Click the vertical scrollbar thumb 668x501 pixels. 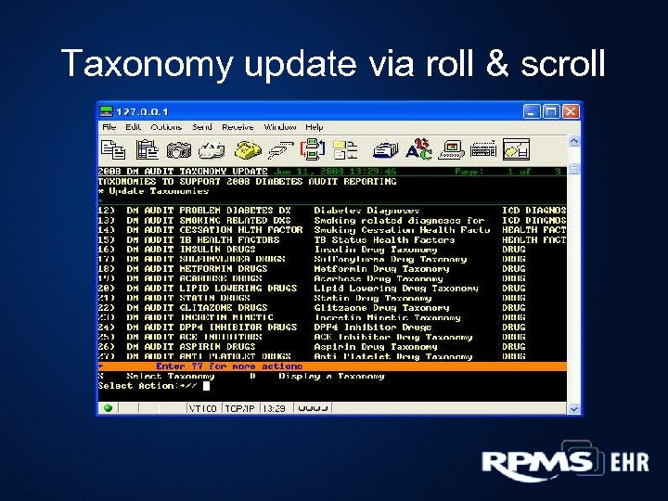(x=574, y=169)
